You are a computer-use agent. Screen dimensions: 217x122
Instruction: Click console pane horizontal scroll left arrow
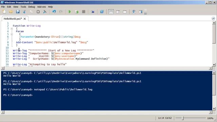(3, 112)
